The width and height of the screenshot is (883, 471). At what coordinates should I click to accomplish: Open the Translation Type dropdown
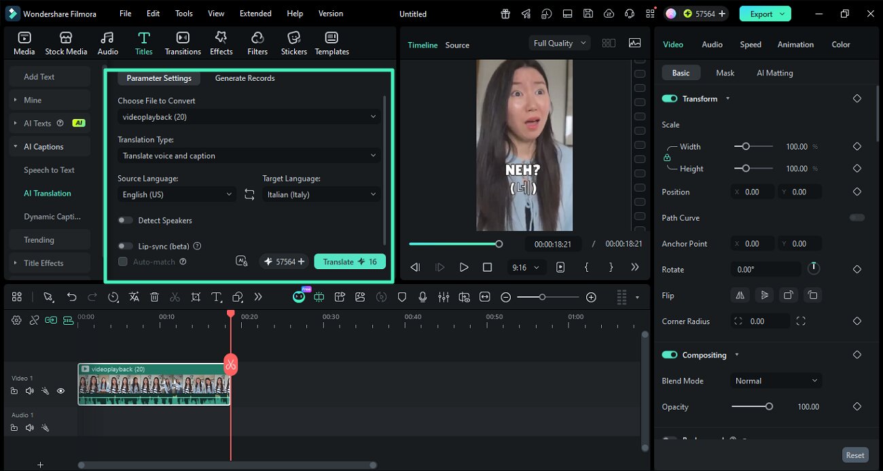coord(249,156)
